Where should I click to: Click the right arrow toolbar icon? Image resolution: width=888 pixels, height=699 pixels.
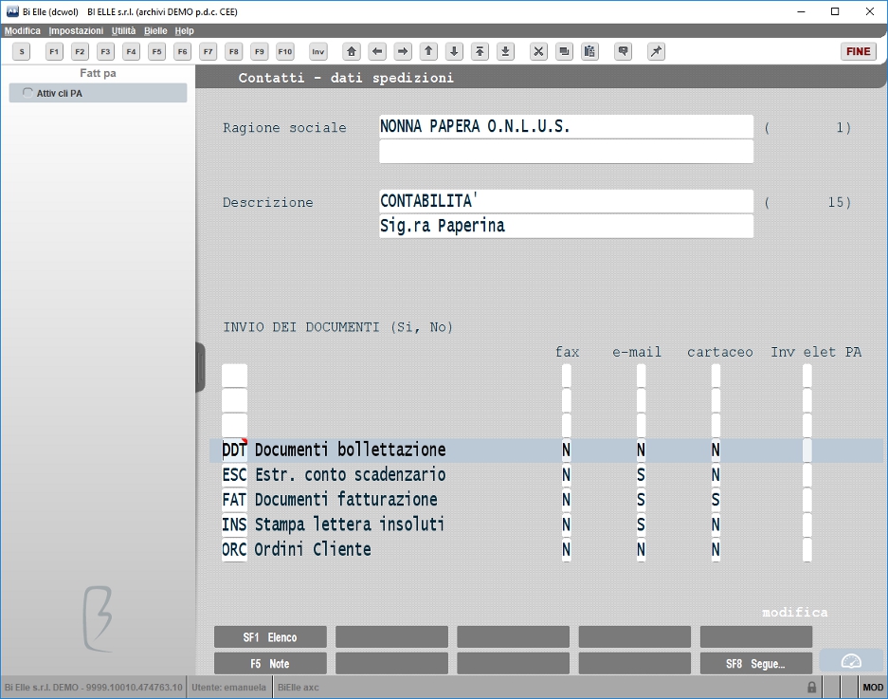(403, 51)
